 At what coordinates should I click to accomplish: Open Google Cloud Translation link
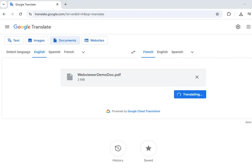(144, 111)
